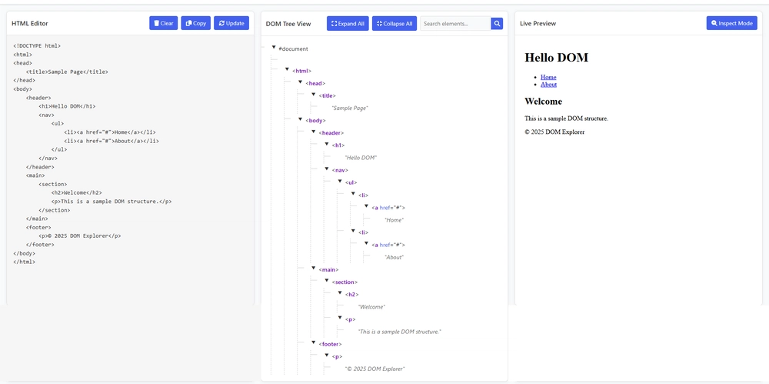
Task: Click the <h2>Welcome</h2> code line
Action: [x=77, y=193]
